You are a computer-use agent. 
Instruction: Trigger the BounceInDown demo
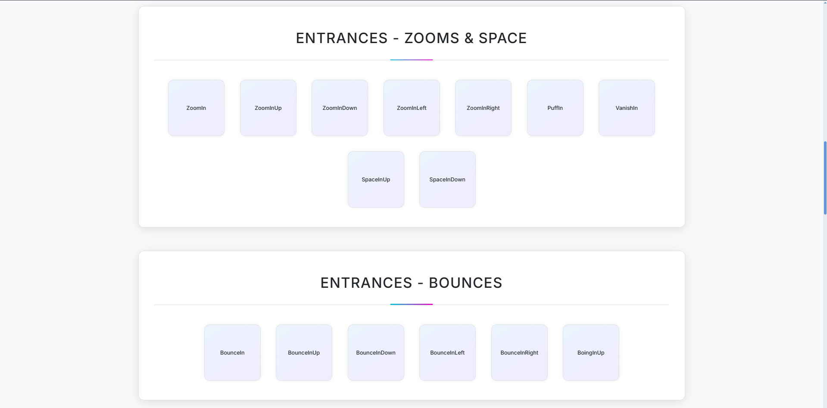point(375,352)
